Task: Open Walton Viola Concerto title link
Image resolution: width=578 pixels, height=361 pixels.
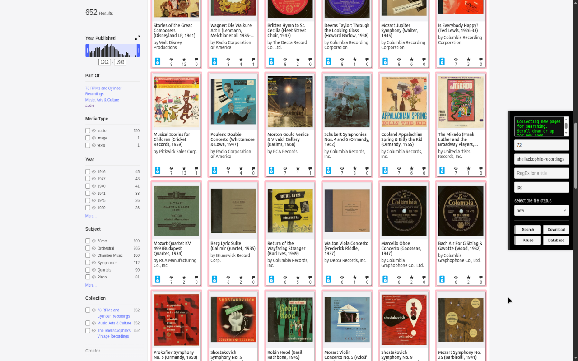Action: tap(346, 248)
